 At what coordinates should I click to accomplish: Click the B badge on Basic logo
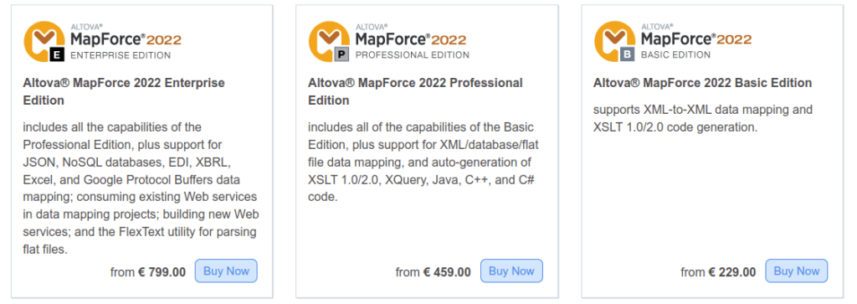(x=628, y=54)
